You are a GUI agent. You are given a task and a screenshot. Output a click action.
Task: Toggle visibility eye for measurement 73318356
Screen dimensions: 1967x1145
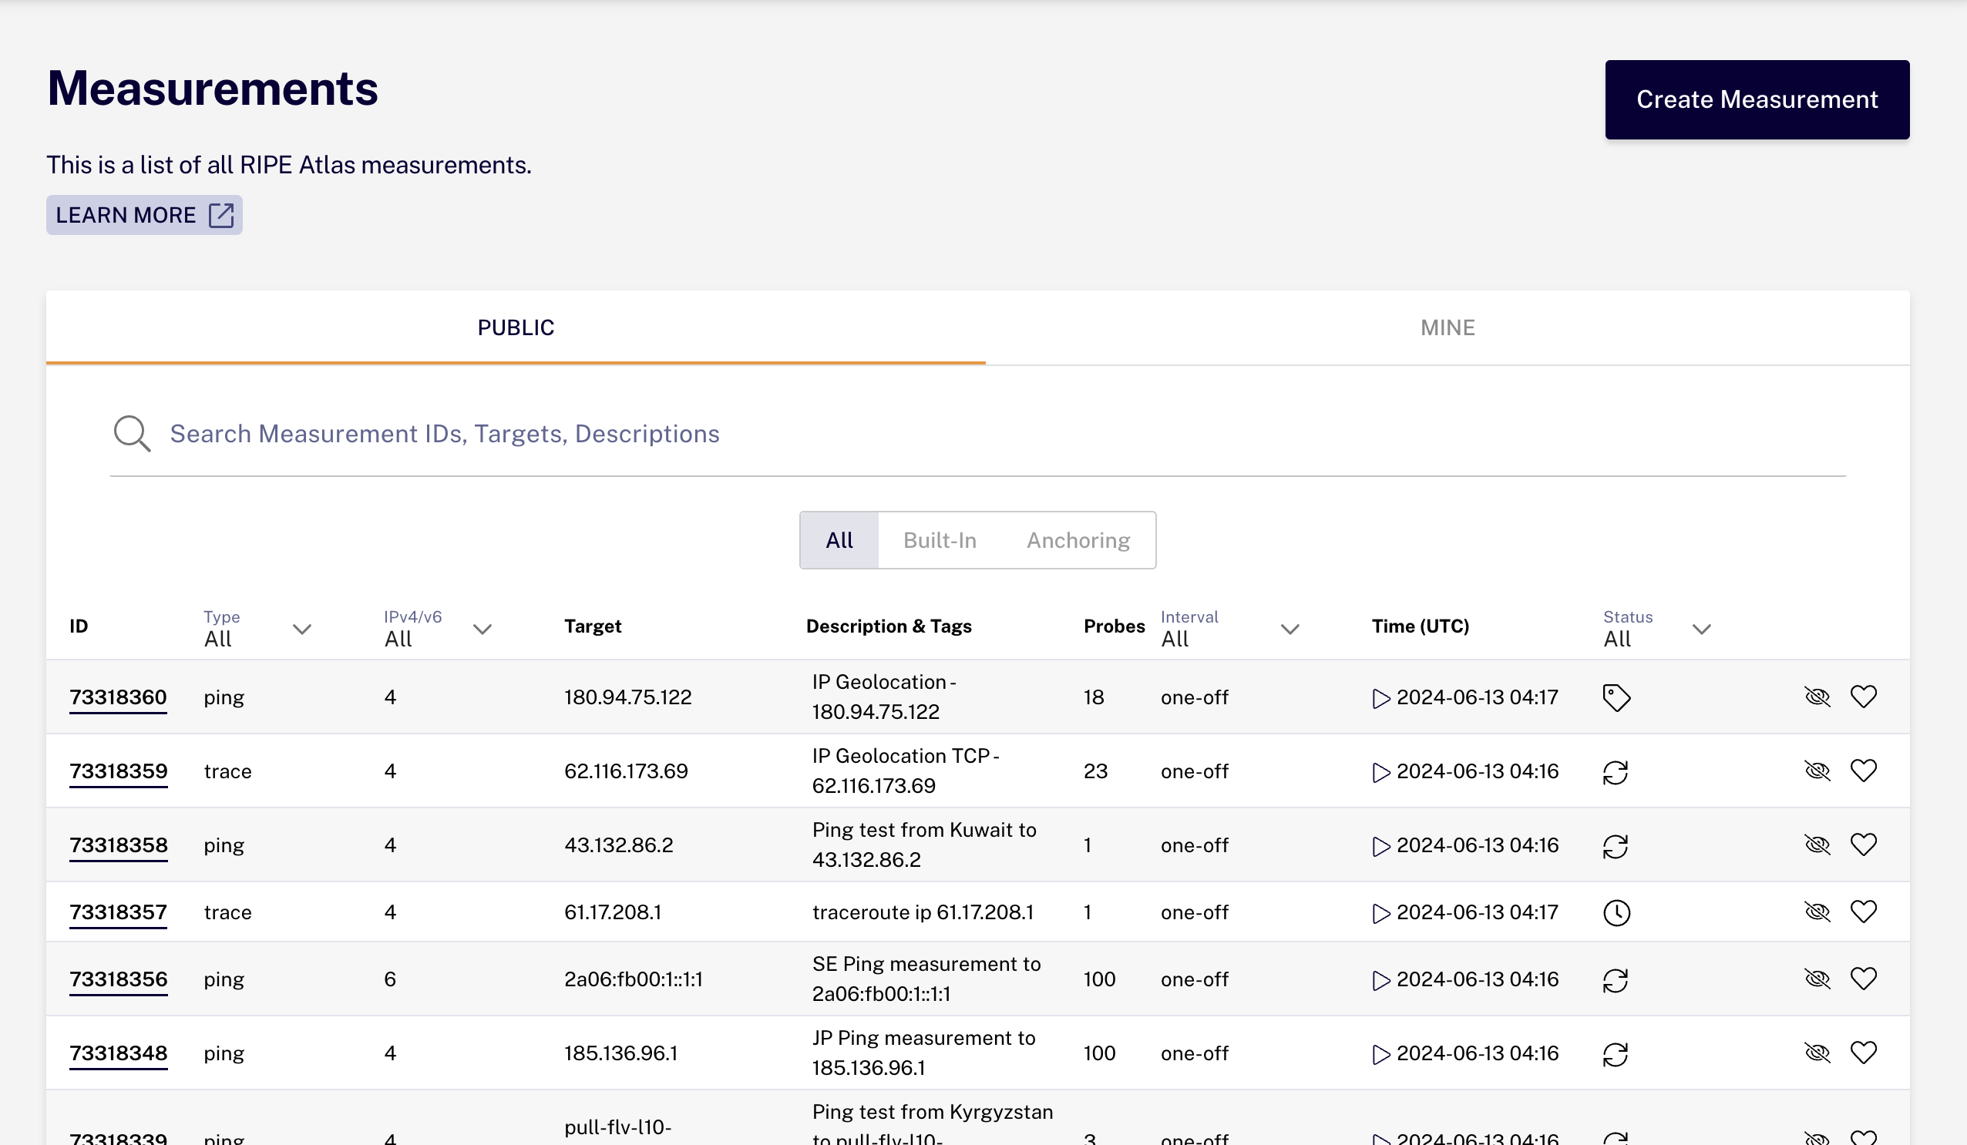tap(1818, 979)
